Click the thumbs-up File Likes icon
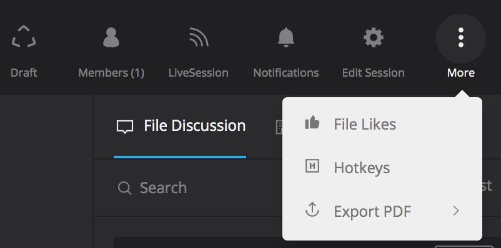Screen dimensions: 501x248 [312, 123]
